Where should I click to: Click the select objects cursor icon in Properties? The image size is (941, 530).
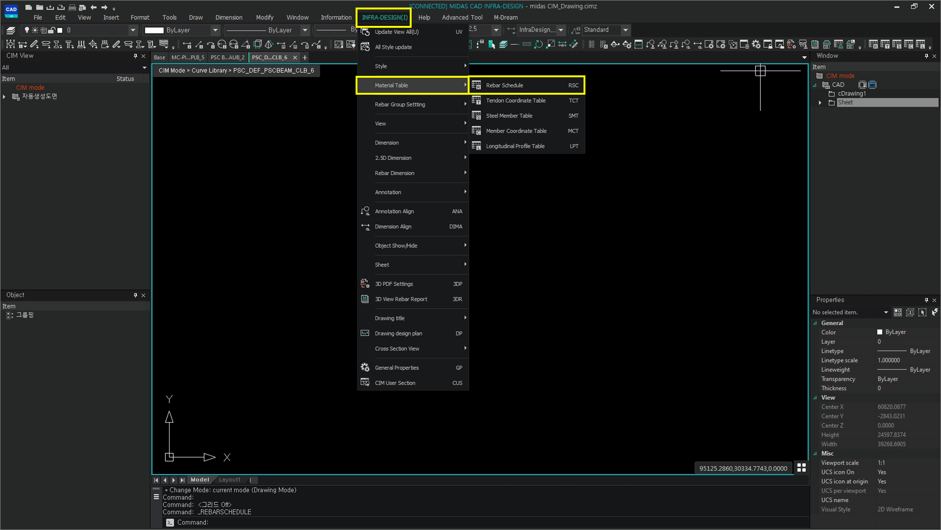tap(922, 312)
